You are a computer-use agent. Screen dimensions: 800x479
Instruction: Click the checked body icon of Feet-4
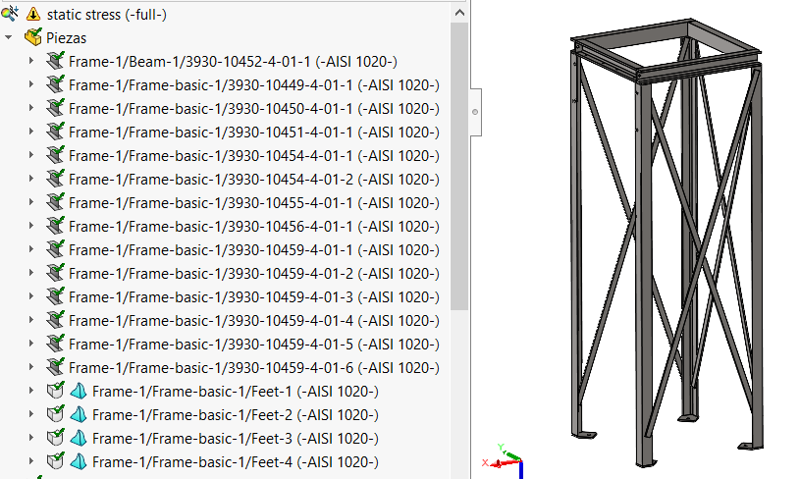55,460
